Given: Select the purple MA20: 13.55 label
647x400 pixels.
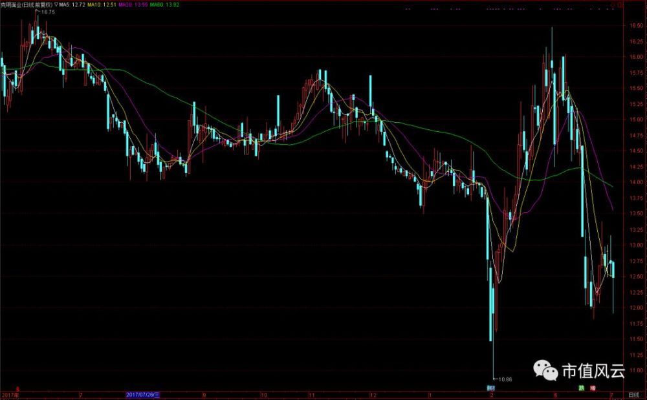Looking at the screenshot, I should 133,5.
